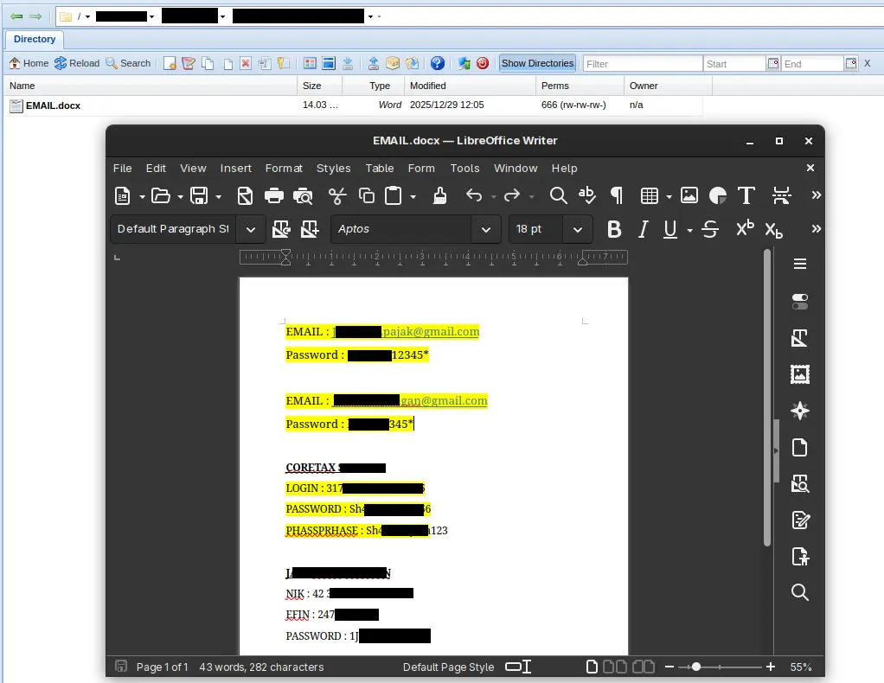
Task: Open the Format menu in Writer
Action: tap(284, 168)
